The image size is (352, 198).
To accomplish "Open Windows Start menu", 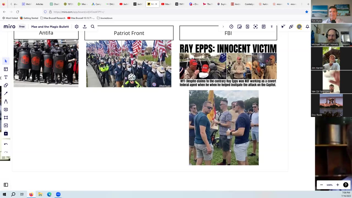I will tap(4, 194).
